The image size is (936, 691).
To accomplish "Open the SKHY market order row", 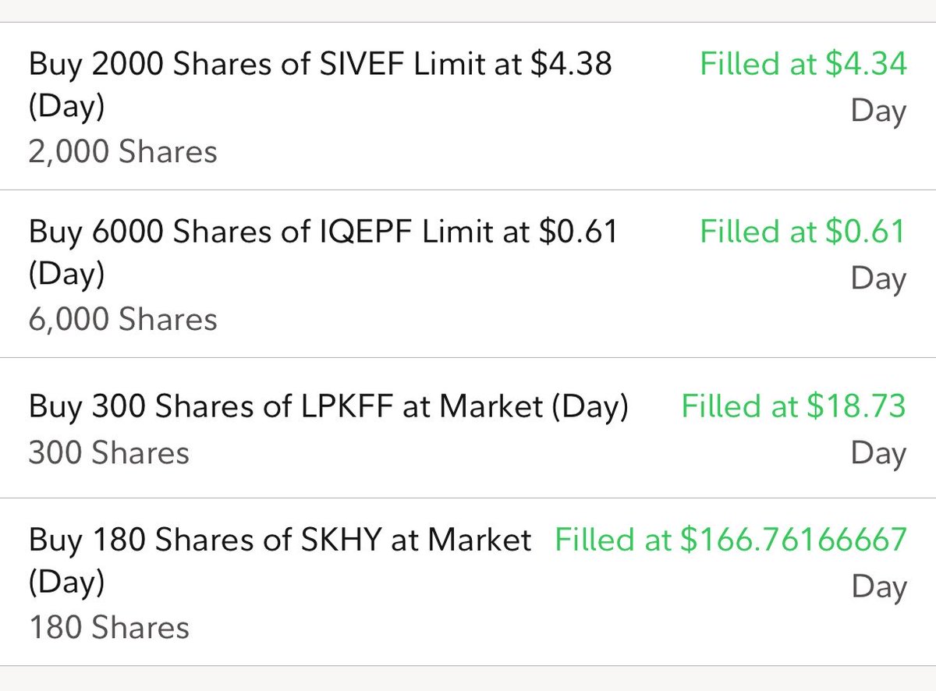I will [x=468, y=581].
